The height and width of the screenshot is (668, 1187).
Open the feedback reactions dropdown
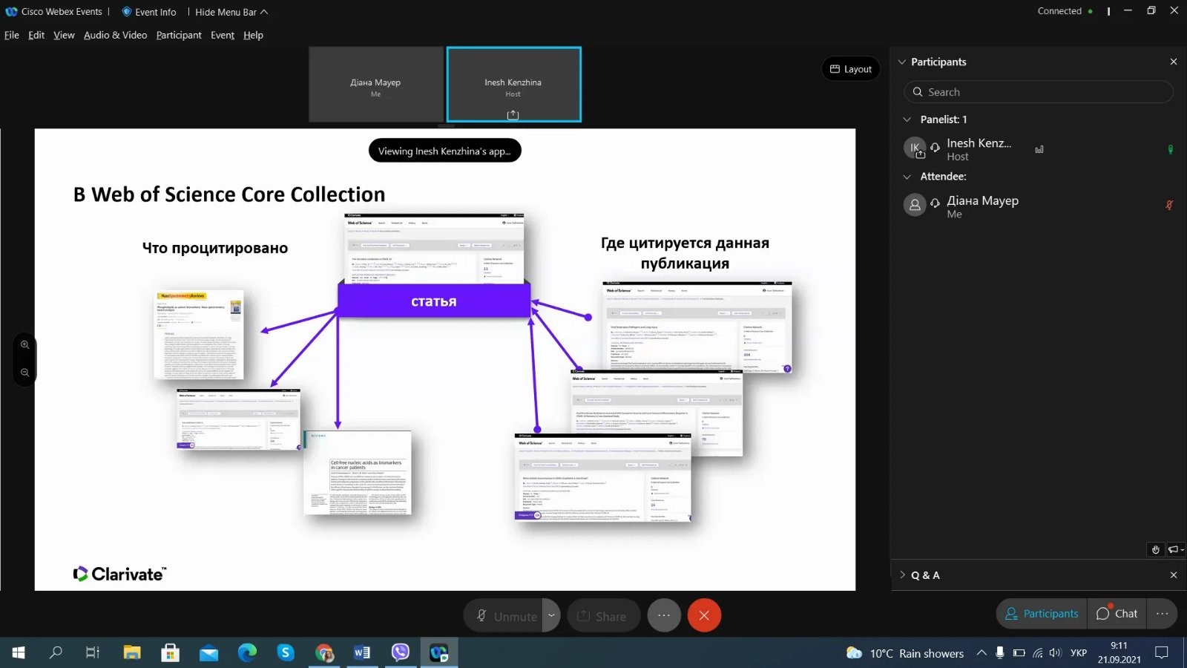pyautogui.click(x=1177, y=549)
